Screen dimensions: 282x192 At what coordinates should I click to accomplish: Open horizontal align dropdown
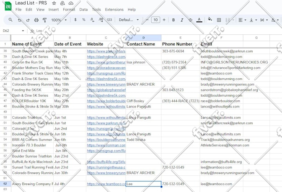tap(242, 20)
